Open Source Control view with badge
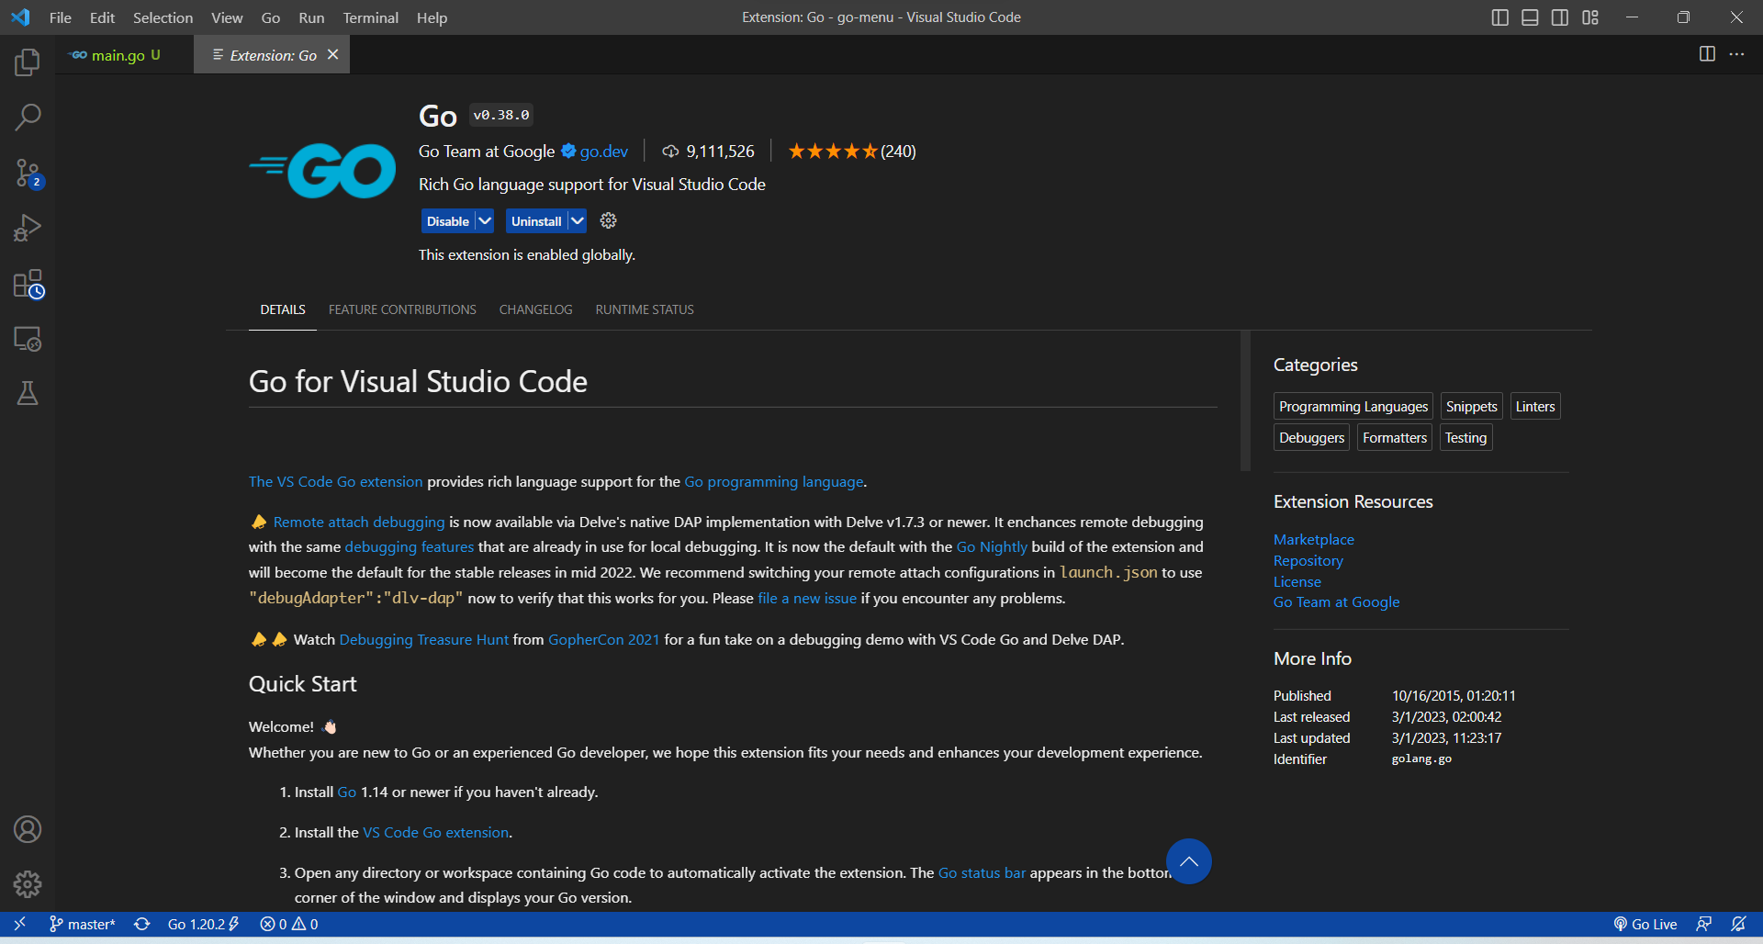Image resolution: width=1763 pixels, height=944 pixels. [28, 173]
